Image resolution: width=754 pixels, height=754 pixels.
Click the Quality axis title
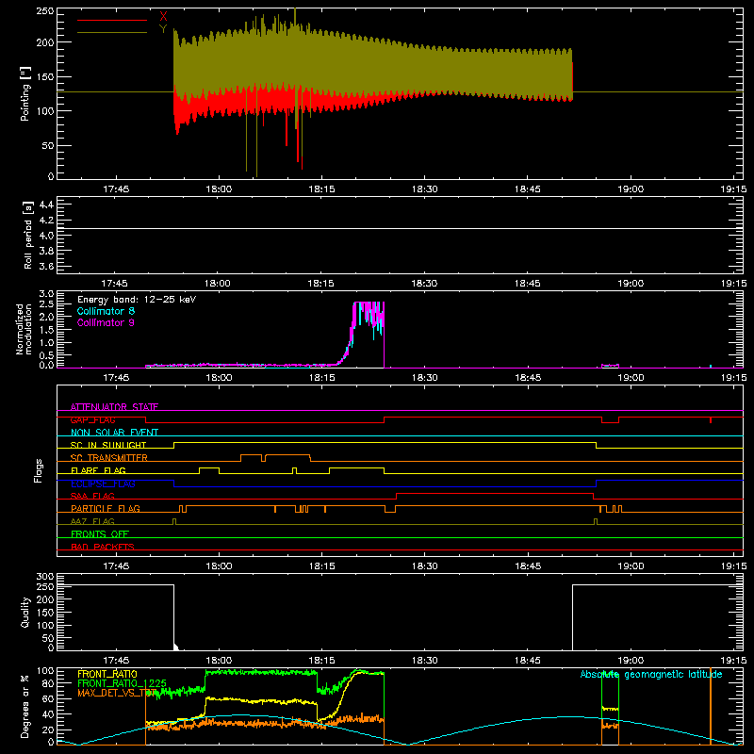[25, 612]
